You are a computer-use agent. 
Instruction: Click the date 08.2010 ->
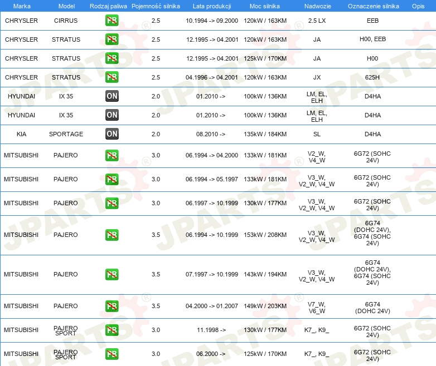click(x=211, y=134)
